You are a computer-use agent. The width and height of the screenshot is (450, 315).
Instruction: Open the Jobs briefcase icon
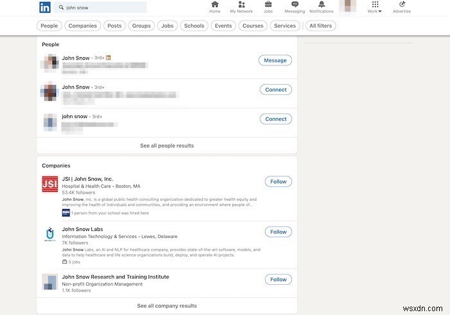[x=268, y=4]
